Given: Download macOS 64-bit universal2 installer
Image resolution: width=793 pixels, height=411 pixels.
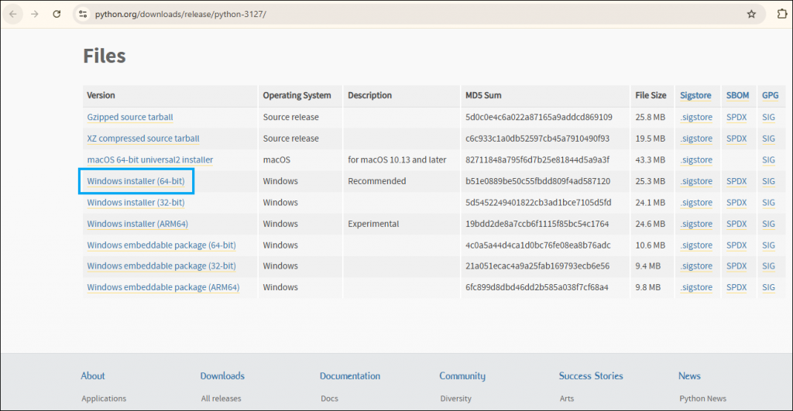Looking at the screenshot, I should (x=149, y=160).
